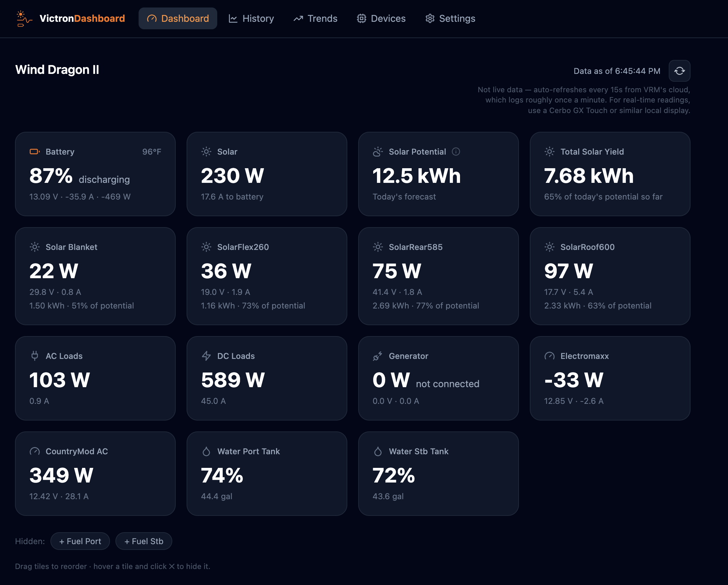Show the hidden Fuel Port tile
The width and height of the screenshot is (728, 585).
coord(80,541)
